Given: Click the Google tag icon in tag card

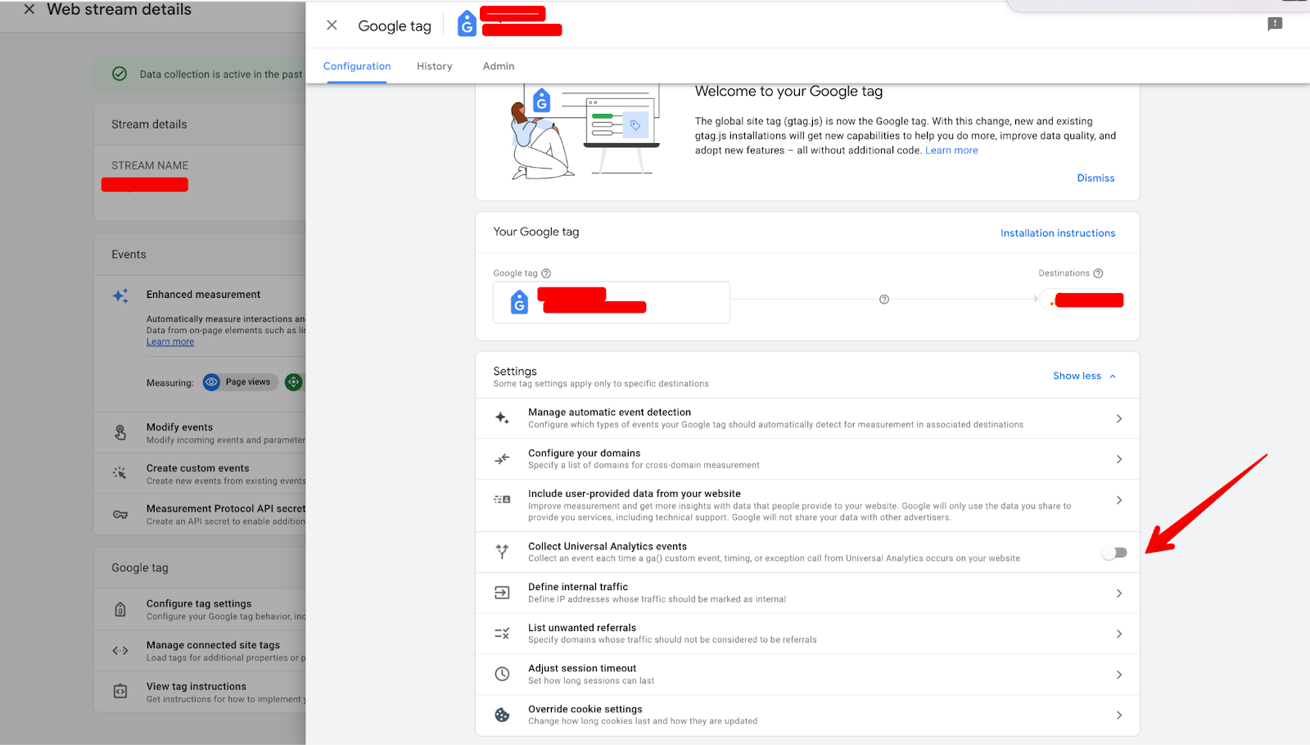Looking at the screenshot, I should pyautogui.click(x=519, y=302).
